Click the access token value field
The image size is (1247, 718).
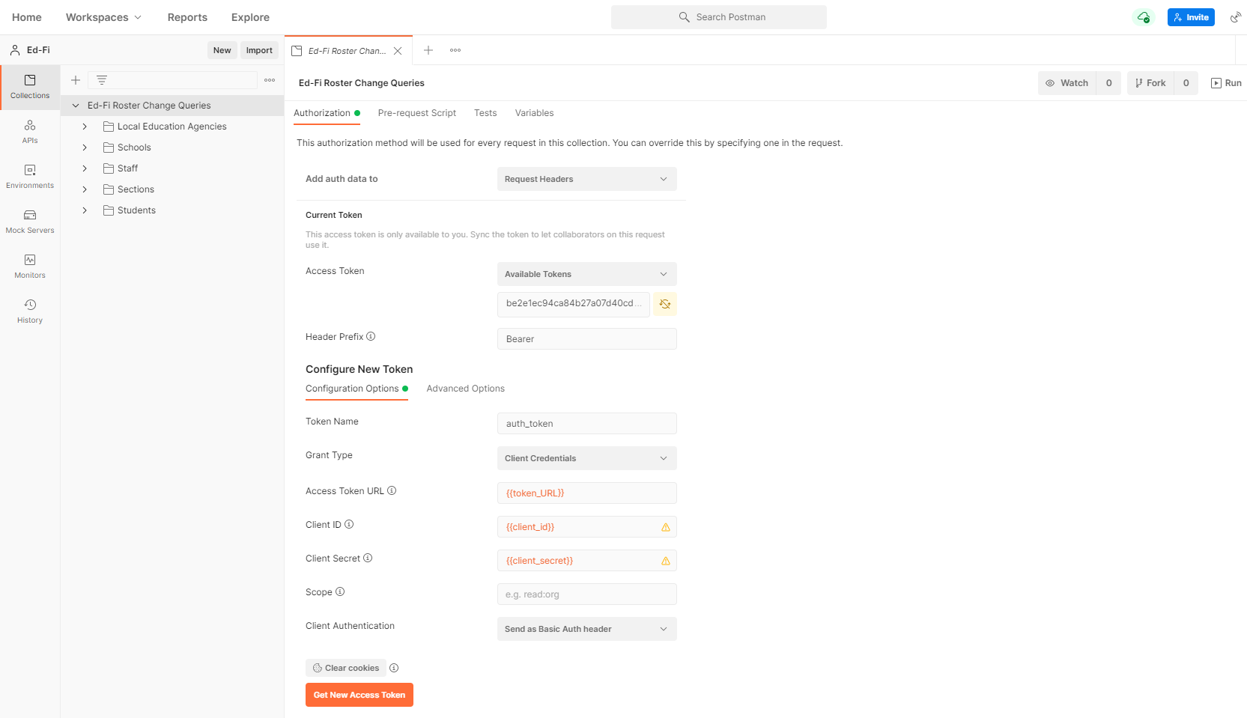[574, 304]
